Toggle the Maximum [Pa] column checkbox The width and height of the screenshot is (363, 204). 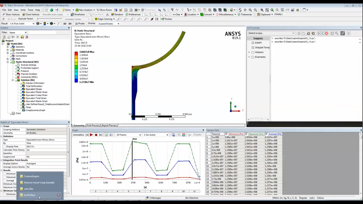tap(246, 134)
